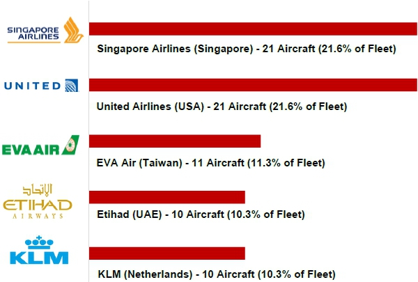Click the ETIHAD AIRWAYS gold wordmark
This screenshot has width=418, height=282.
pyautogui.click(x=38, y=207)
